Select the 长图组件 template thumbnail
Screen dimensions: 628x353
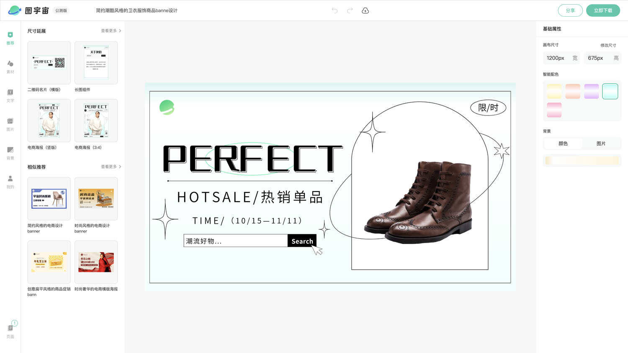pyautogui.click(x=96, y=63)
